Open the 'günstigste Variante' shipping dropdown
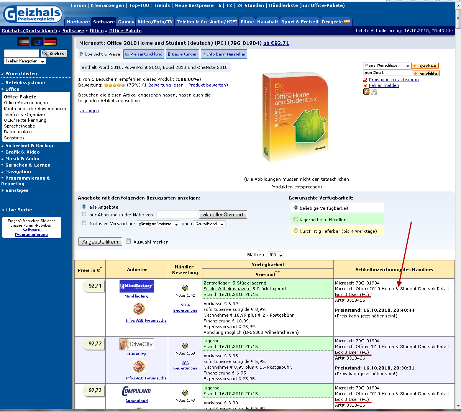Image resolution: width=461 pixels, height=412 pixels. click(x=158, y=224)
